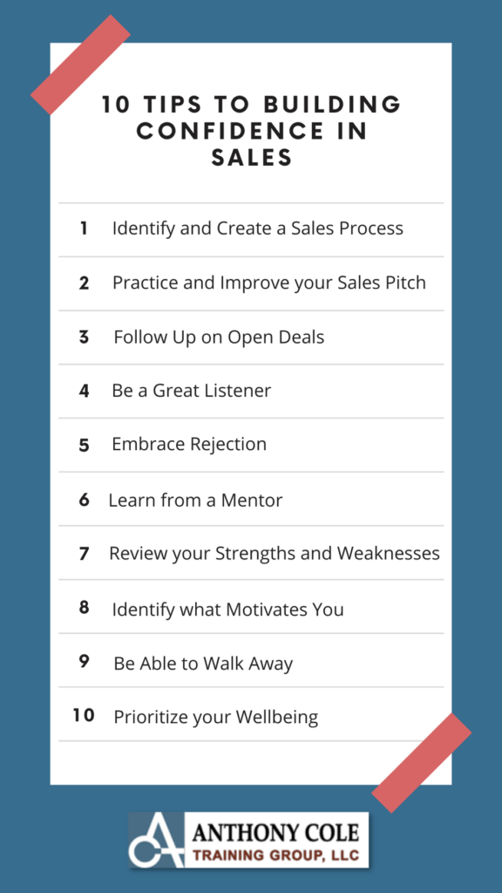502x893 pixels.
Task: Select "Learn from a Mentor" line
Action: [195, 501]
